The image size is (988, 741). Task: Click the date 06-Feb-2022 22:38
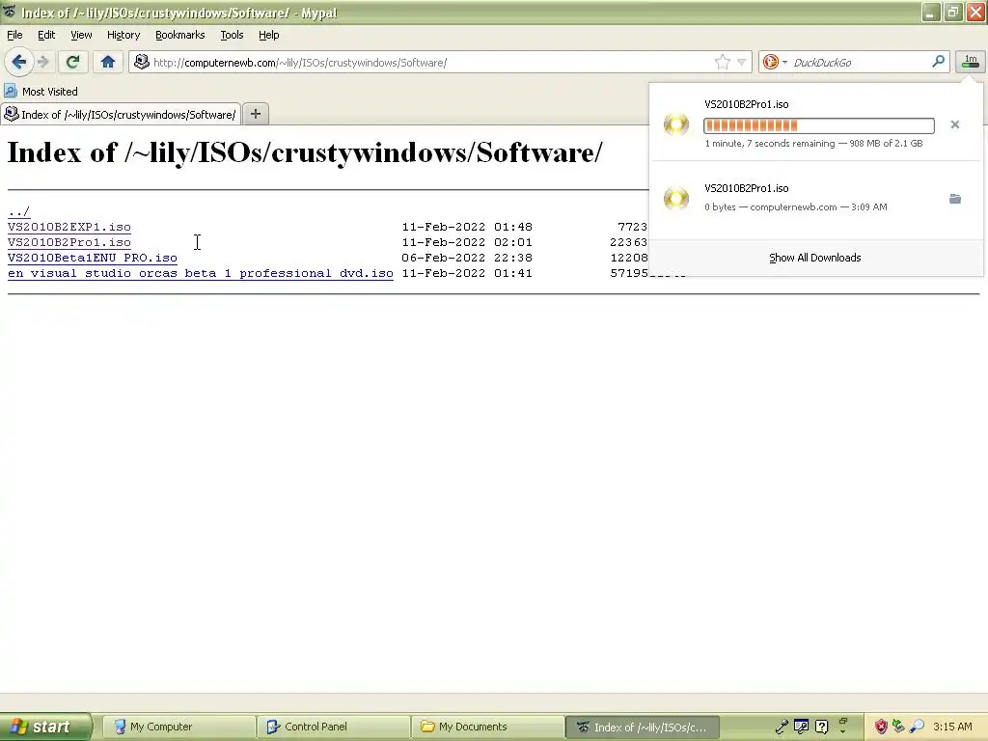click(467, 258)
